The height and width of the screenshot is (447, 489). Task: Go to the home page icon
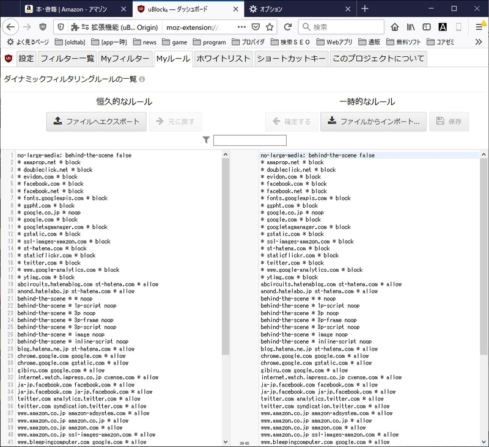395,27
